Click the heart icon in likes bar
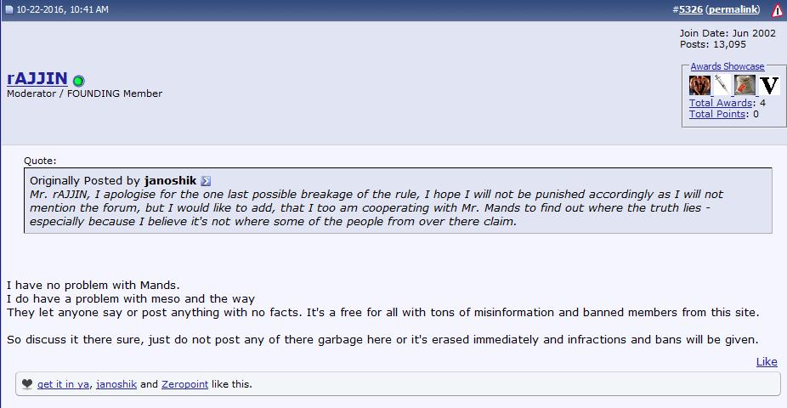787x408 pixels. (x=27, y=384)
